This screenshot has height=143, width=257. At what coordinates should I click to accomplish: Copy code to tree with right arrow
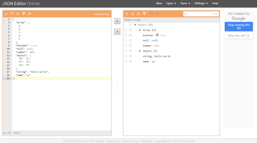[117, 21]
